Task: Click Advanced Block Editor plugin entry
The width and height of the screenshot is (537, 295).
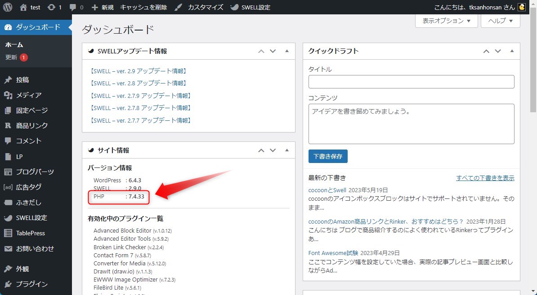Action: 133,231
